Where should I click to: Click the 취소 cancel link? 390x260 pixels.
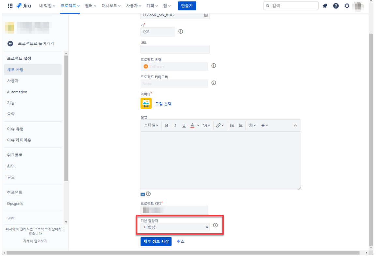181,241
